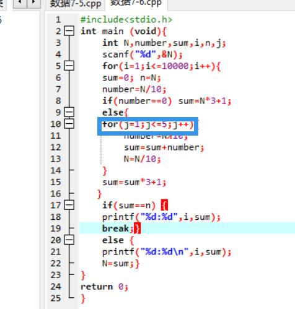Viewport: 295px width, 309px height.
Task: Click on 'number=N/10;' line 7
Action: (x=134, y=89)
